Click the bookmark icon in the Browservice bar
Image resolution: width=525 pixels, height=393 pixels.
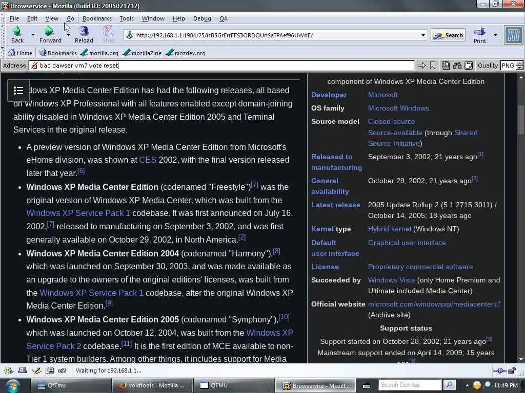point(433,65)
